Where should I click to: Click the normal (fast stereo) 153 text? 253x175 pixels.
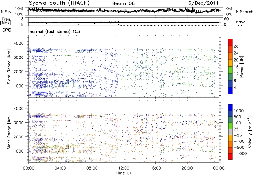55,32
